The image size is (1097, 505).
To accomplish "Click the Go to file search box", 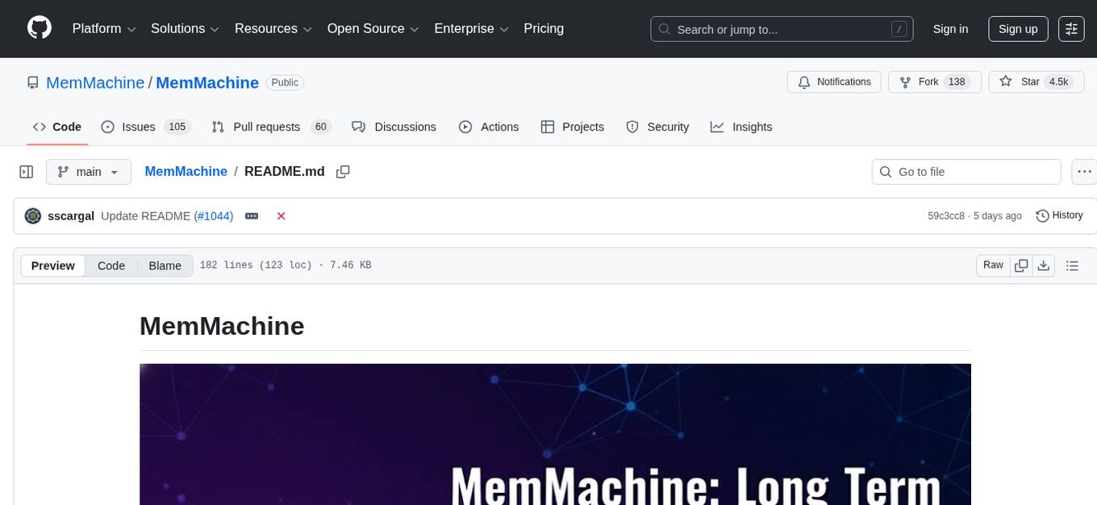I will click(966, 171).
